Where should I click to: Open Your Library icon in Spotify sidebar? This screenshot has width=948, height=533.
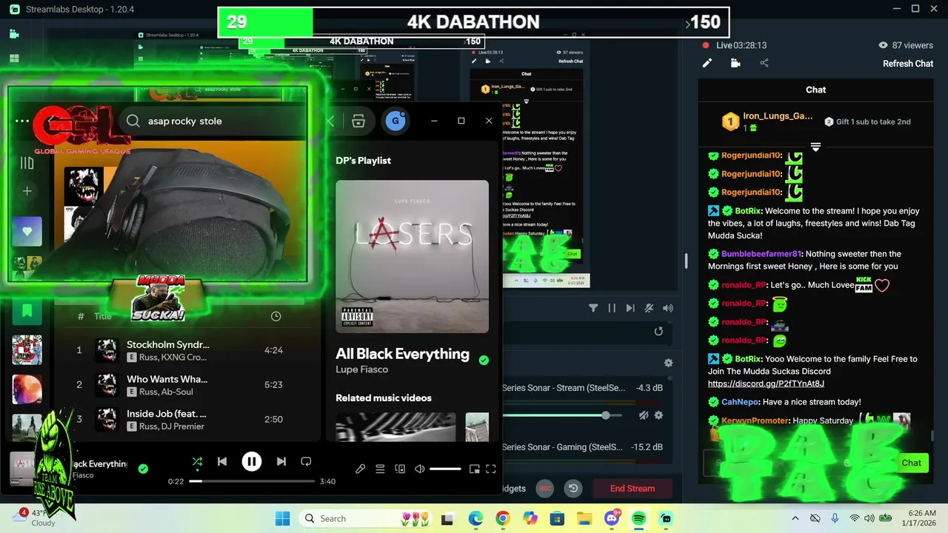pos(27,163)
